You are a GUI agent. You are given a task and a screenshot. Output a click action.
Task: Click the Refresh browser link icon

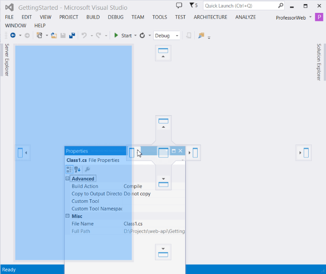pos(142,36)
